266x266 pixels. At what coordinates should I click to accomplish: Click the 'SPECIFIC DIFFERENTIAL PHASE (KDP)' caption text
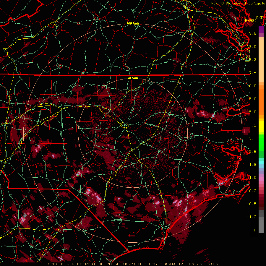(92, 264)
